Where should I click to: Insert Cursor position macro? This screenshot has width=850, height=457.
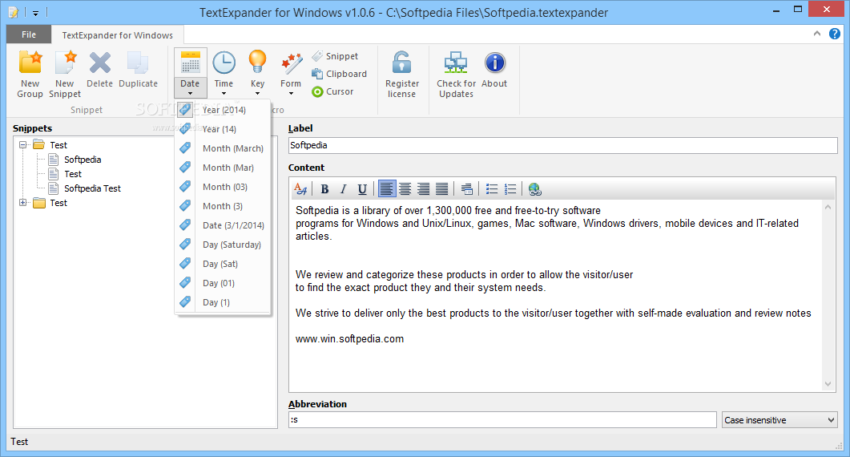click(x=332, y=91)
